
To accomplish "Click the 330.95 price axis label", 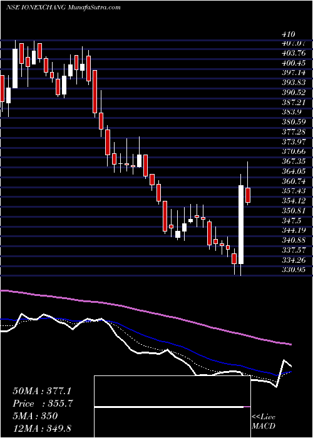I will click(293, 270).
